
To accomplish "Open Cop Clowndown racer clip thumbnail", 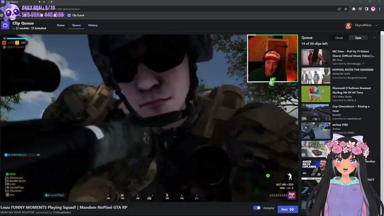I will [x=316, y=112].
